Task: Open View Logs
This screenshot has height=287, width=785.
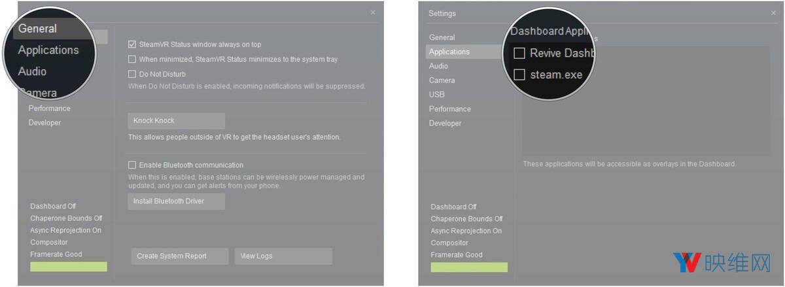Action: (x=283, y=256)
